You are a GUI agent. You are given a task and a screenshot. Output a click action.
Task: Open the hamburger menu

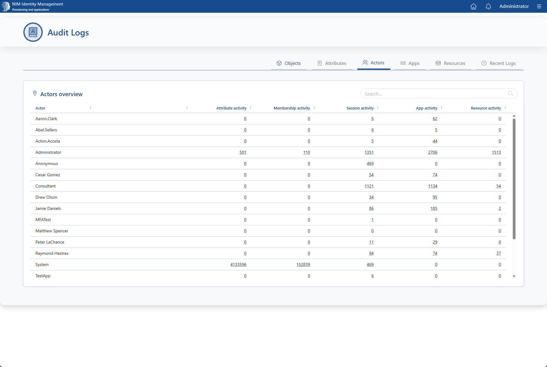pyautogui.click(x=539, y=6)
